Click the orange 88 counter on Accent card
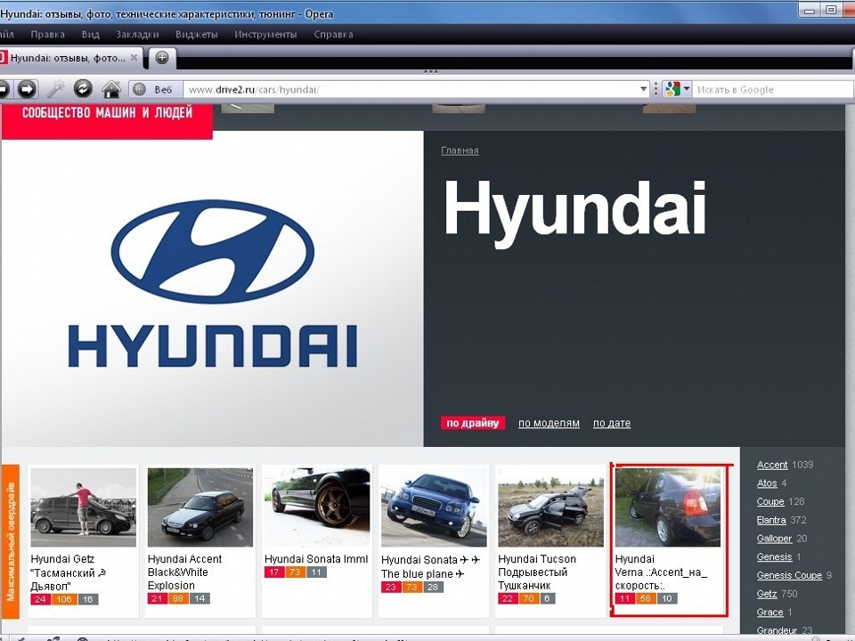The height and width of the screenshot is (641, 855). click(x=178, y=598)
